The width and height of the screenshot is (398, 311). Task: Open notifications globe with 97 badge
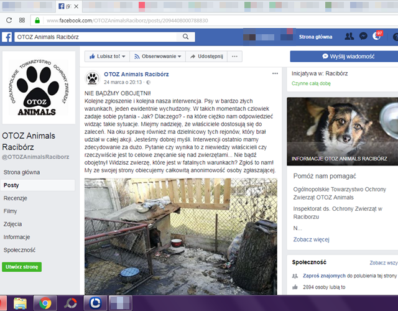tap(377, 36)
